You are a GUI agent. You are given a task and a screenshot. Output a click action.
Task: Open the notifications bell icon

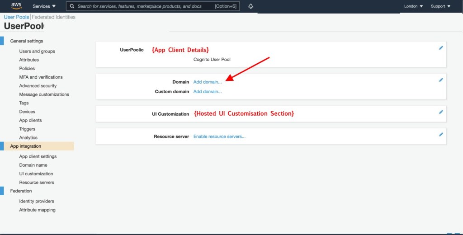[250, 6]
